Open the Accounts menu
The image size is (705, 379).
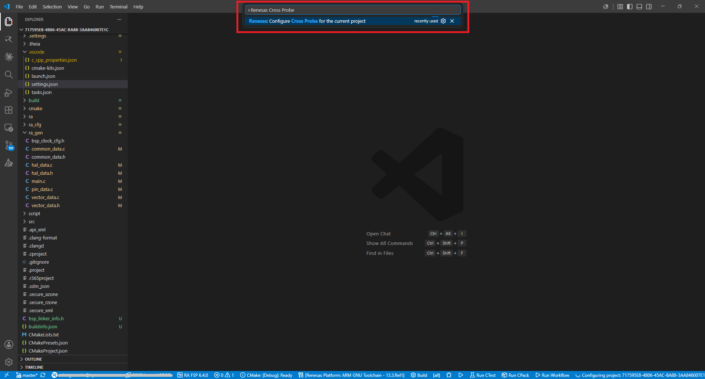click(x=9, y=344)
